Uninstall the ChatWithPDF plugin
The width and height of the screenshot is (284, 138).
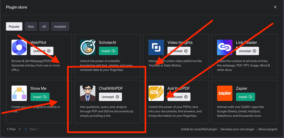[x=110, y=97]
